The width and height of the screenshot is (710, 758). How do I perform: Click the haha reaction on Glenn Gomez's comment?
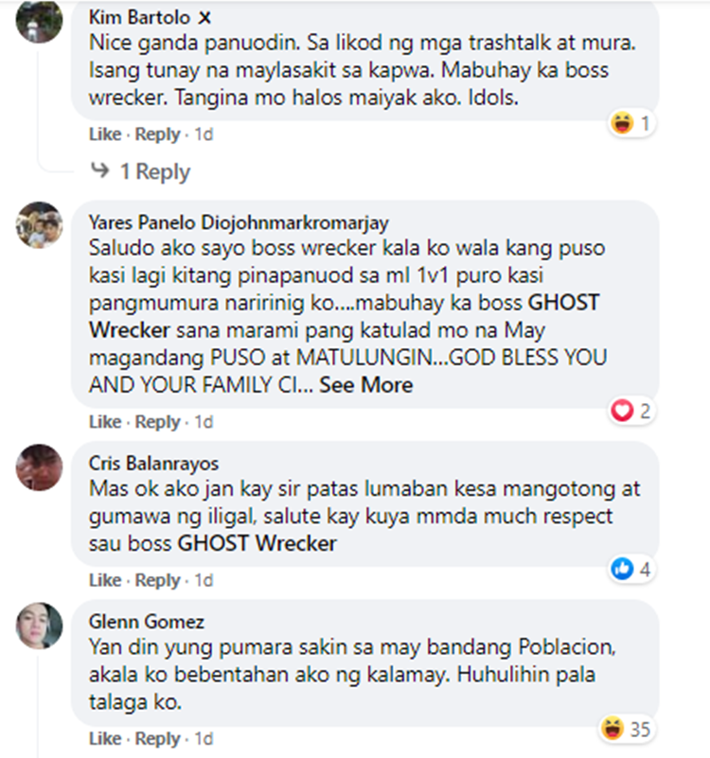point(612,728)
